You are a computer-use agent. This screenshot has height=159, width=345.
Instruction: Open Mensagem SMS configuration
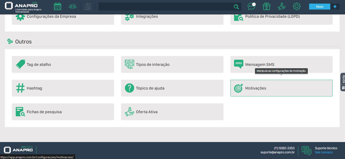click(281, 65)
